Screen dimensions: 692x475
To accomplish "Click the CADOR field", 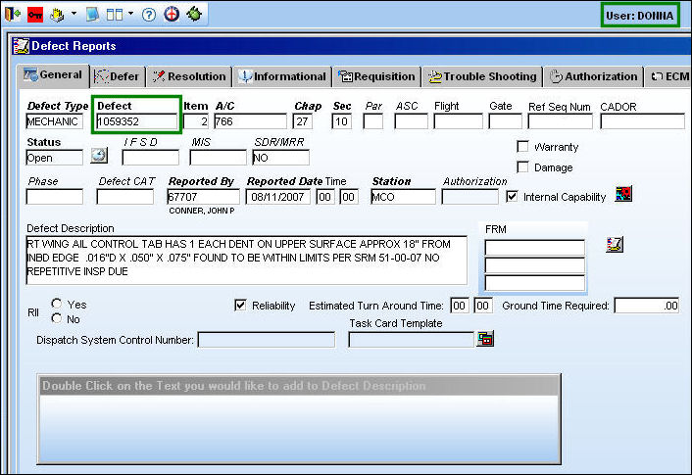I will 642,121.
